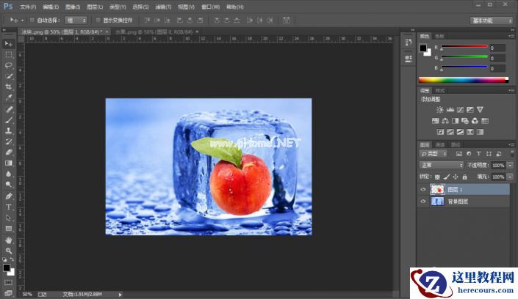Toggle Quick Mask mode in toolbar
518x299 pixels.
(8, 283)
